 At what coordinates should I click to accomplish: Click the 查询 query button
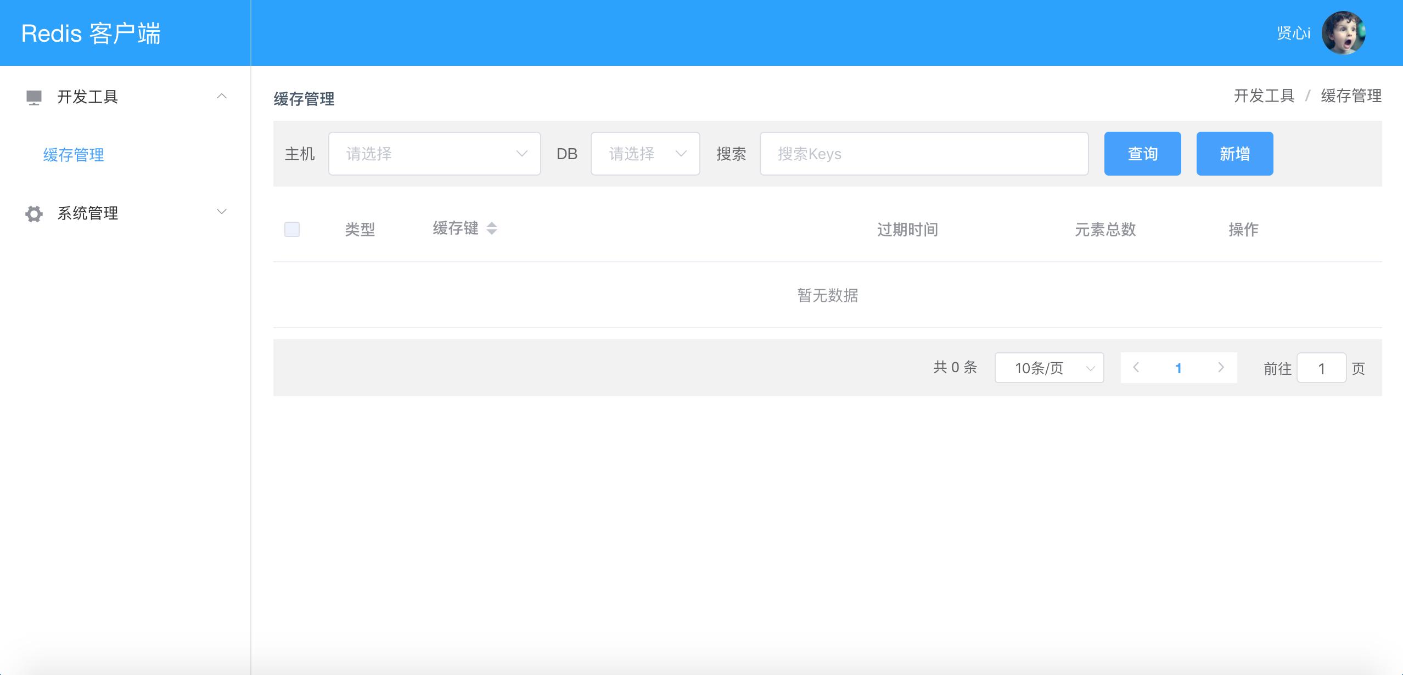(x=1142, y=154)
